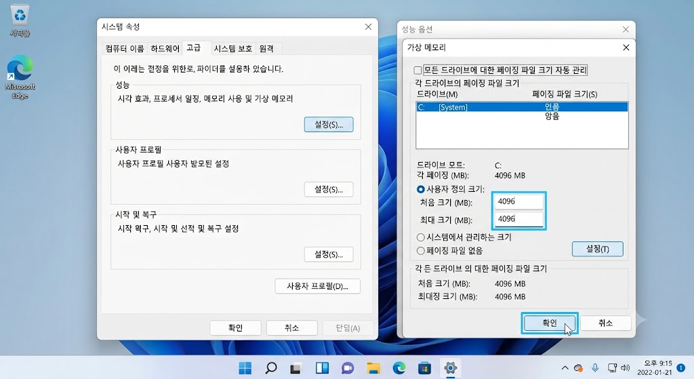This screenshot has height=379, width=694.
Task: Uncheck automatic paging file management checkbox
Action: pyautogui.click(x=417, y=70)
